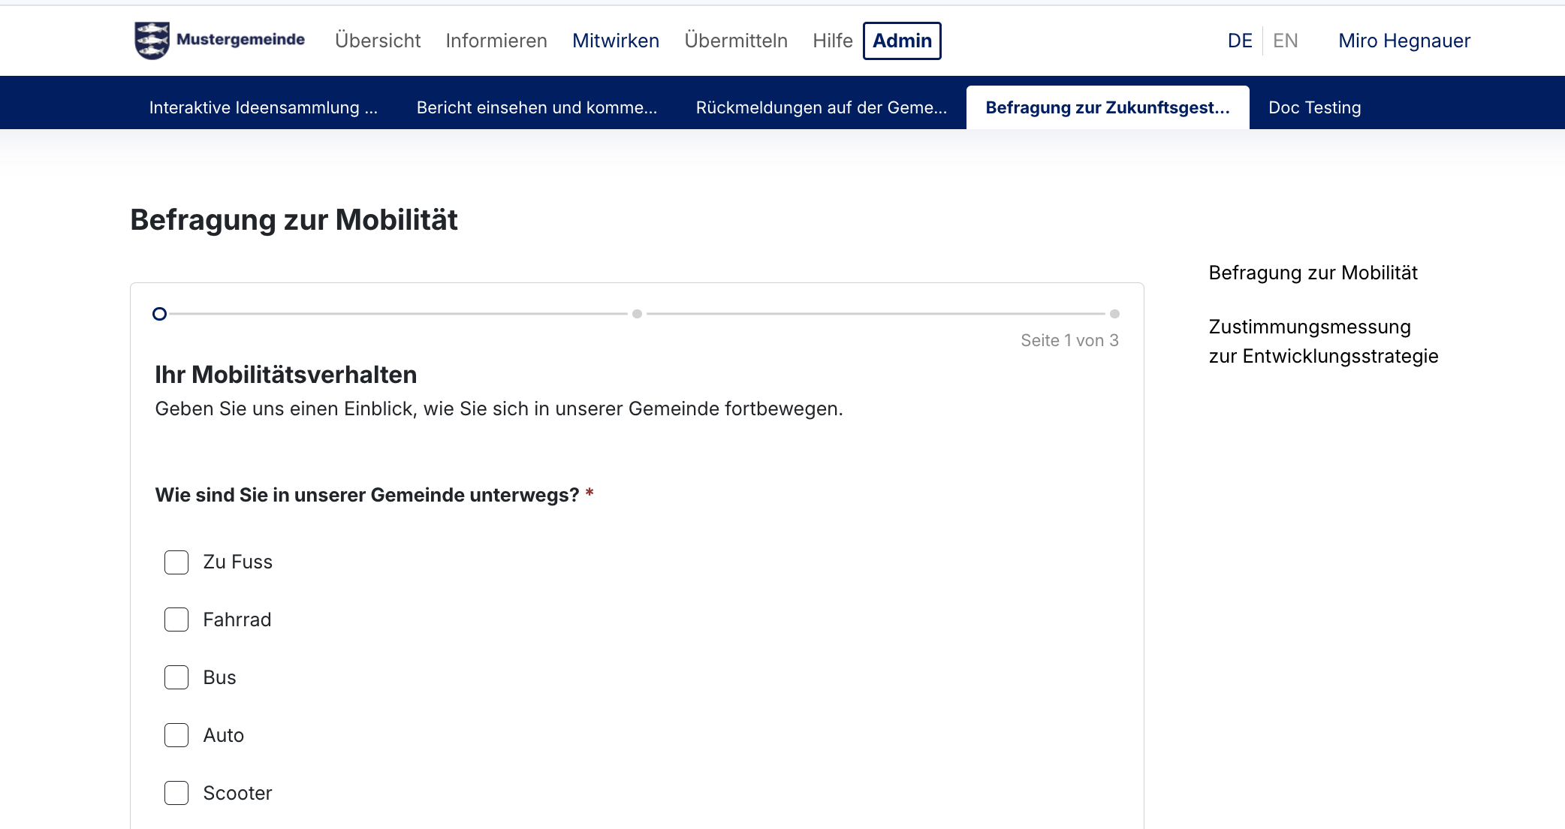Open the Hilfe menu

click(832, 41)
